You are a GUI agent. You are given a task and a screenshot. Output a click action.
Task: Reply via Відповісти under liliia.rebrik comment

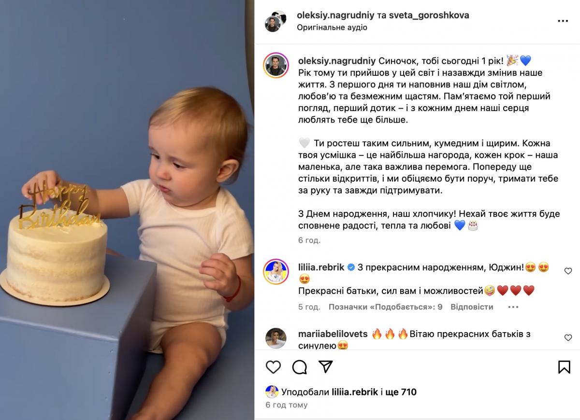click(x=472, y=307)
